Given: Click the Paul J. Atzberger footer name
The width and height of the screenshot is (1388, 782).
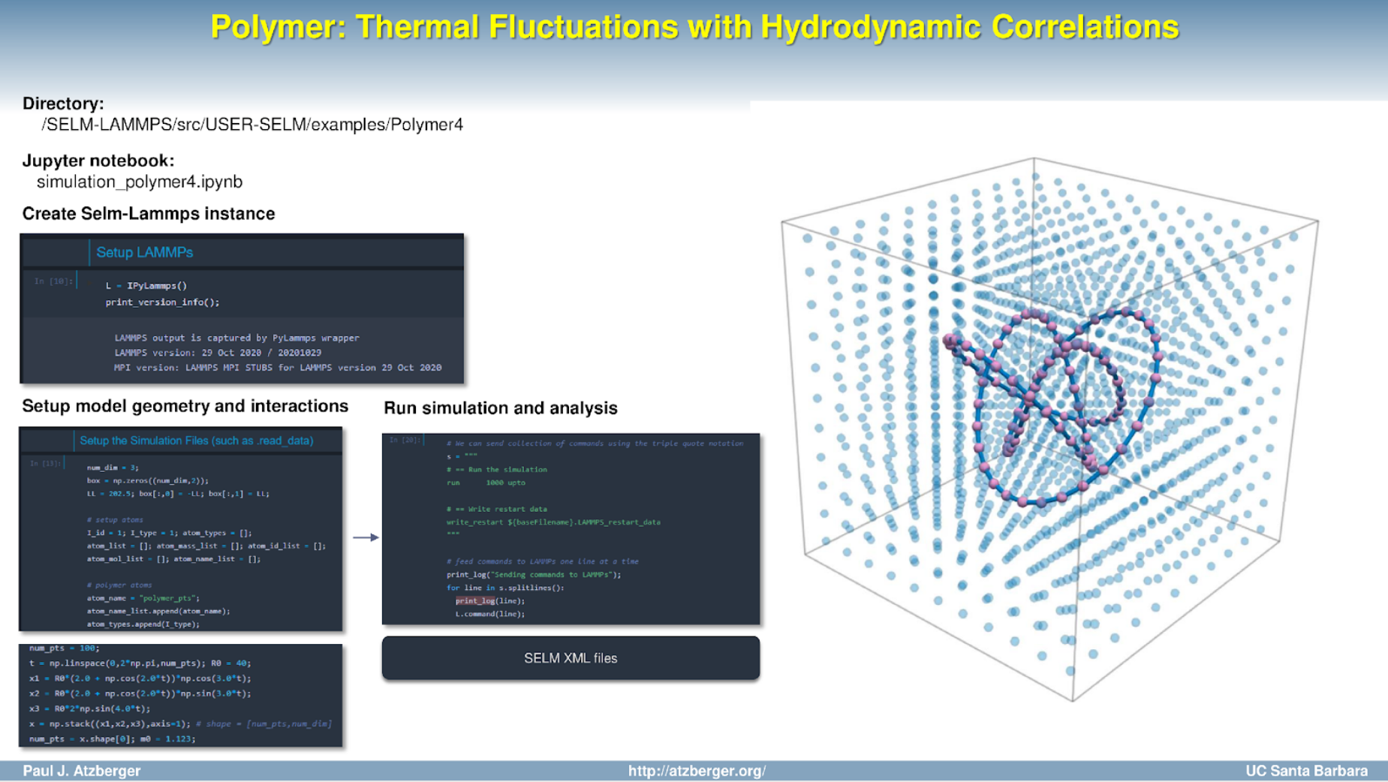Looking at the screenshot, I should 81,771.
